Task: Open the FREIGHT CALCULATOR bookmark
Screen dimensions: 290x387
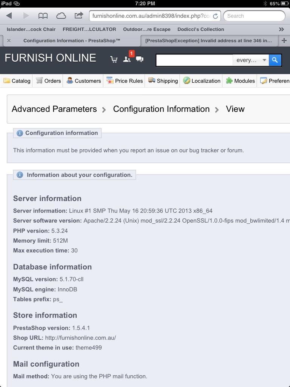Action: [89, 29]
